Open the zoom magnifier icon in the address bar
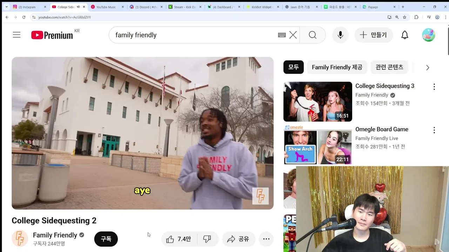This screenshot has height=252, width=449. (x=397, y=17)
